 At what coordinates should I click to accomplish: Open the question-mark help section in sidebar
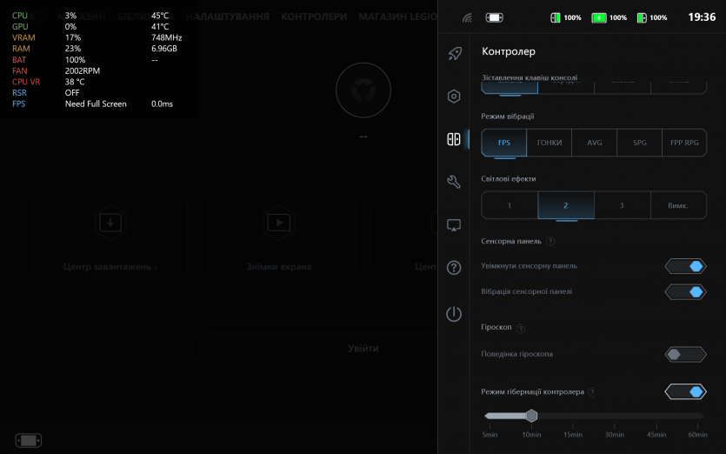point(454,268)
